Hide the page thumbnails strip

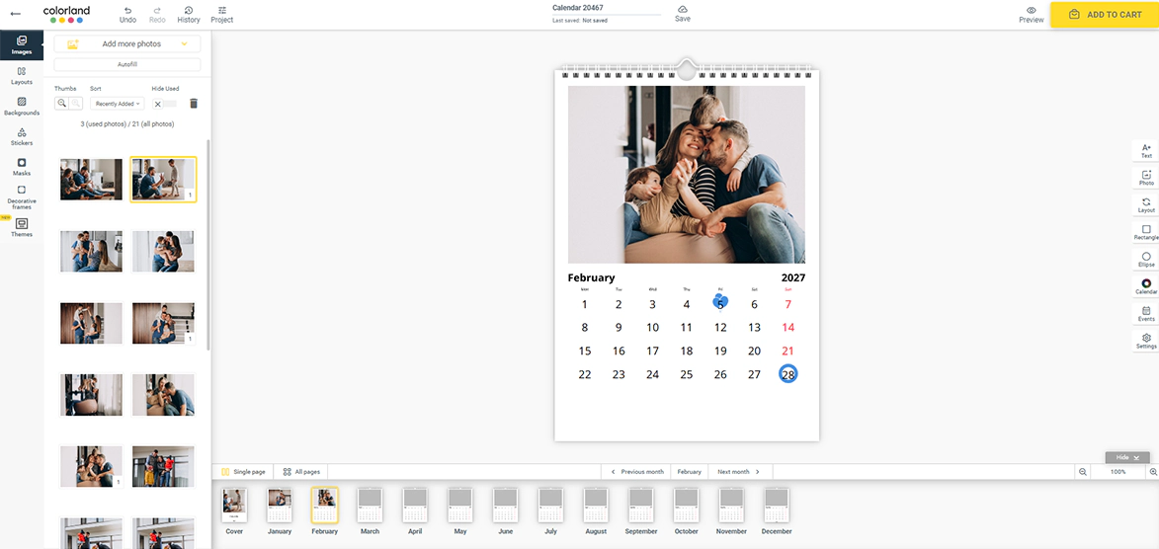pyautogui.click(x=1127, y=457)
